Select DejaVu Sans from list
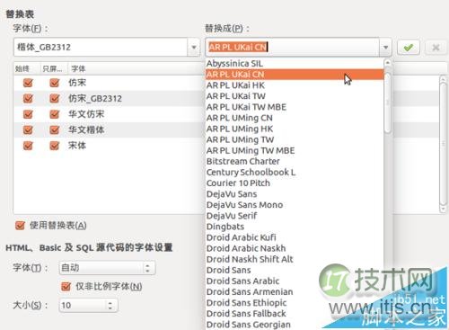The height and width of the screenshot is (330, 449). [295, 194]
